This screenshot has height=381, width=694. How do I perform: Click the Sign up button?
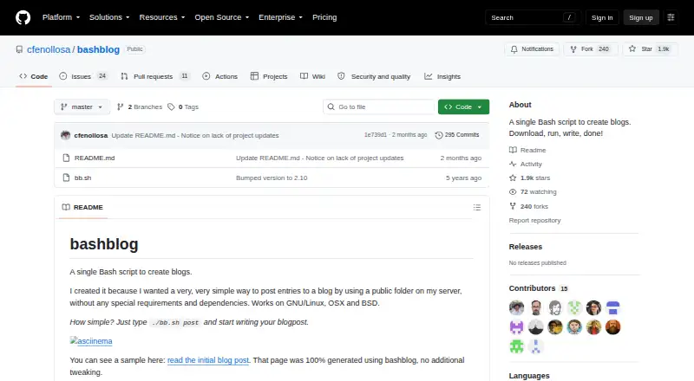click(641, 17)
